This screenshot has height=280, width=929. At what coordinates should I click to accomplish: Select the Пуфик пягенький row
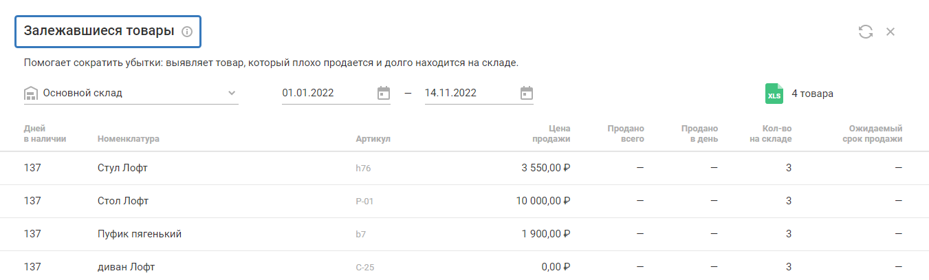coord(140,234)
